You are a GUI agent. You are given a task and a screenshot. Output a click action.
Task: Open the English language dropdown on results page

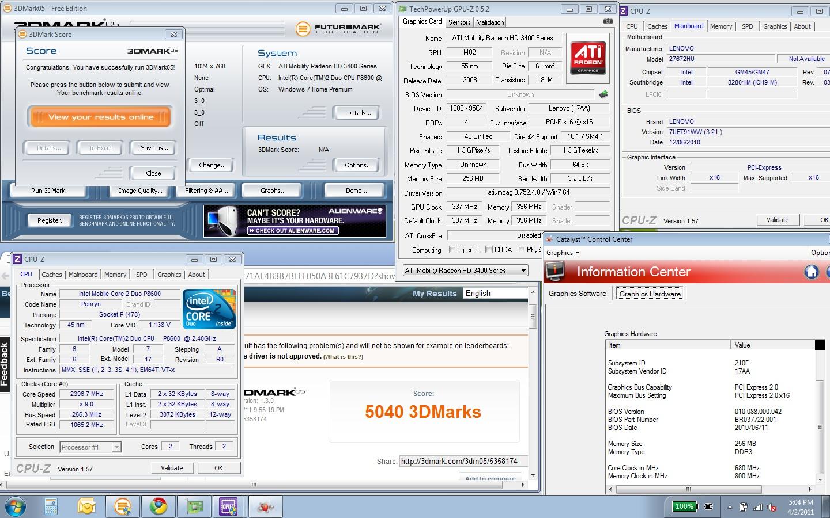click(497, 293)
